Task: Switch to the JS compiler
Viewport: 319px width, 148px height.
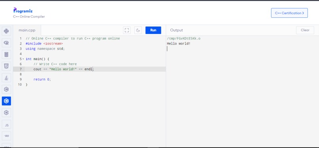Action: (6, 124)
